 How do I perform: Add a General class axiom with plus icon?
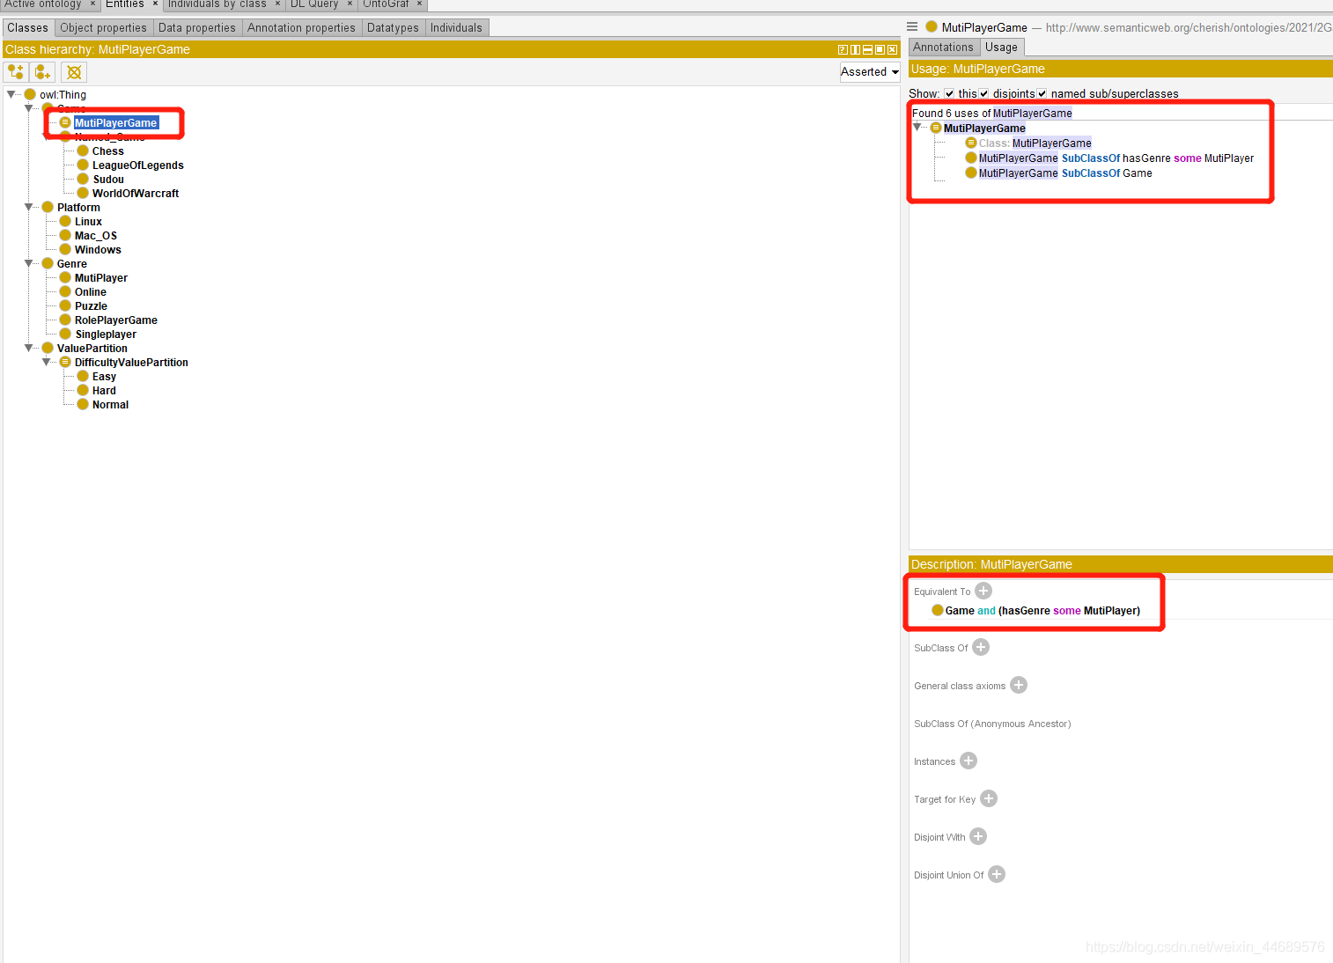tap(1019, 685)
